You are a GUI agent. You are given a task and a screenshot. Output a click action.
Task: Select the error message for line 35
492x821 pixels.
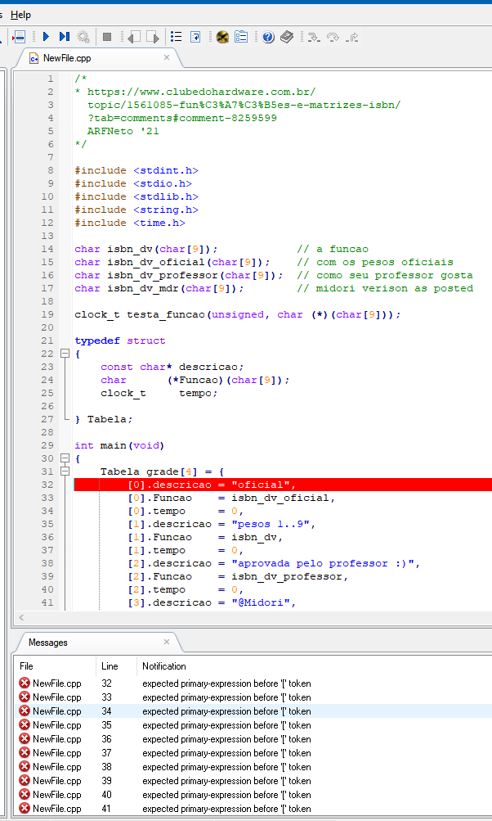253,725
